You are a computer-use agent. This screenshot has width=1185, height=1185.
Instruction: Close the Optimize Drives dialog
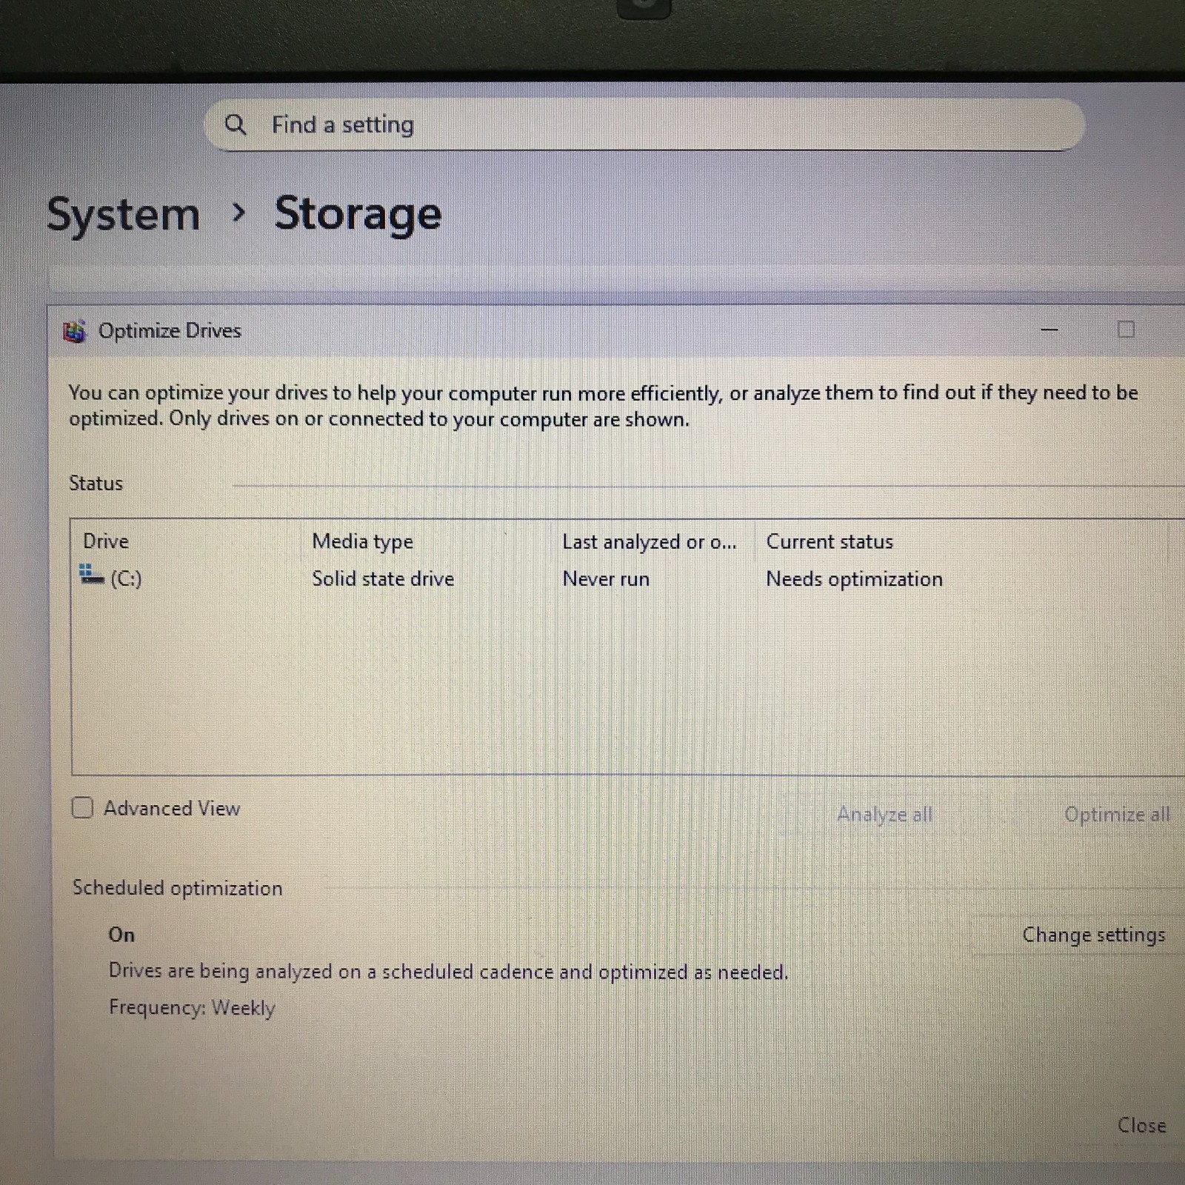coord(1141,1126)
